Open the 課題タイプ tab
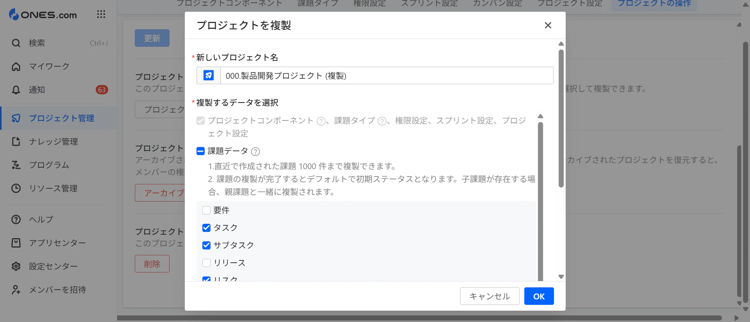This screenshot has width=750, height=322. 318,4
